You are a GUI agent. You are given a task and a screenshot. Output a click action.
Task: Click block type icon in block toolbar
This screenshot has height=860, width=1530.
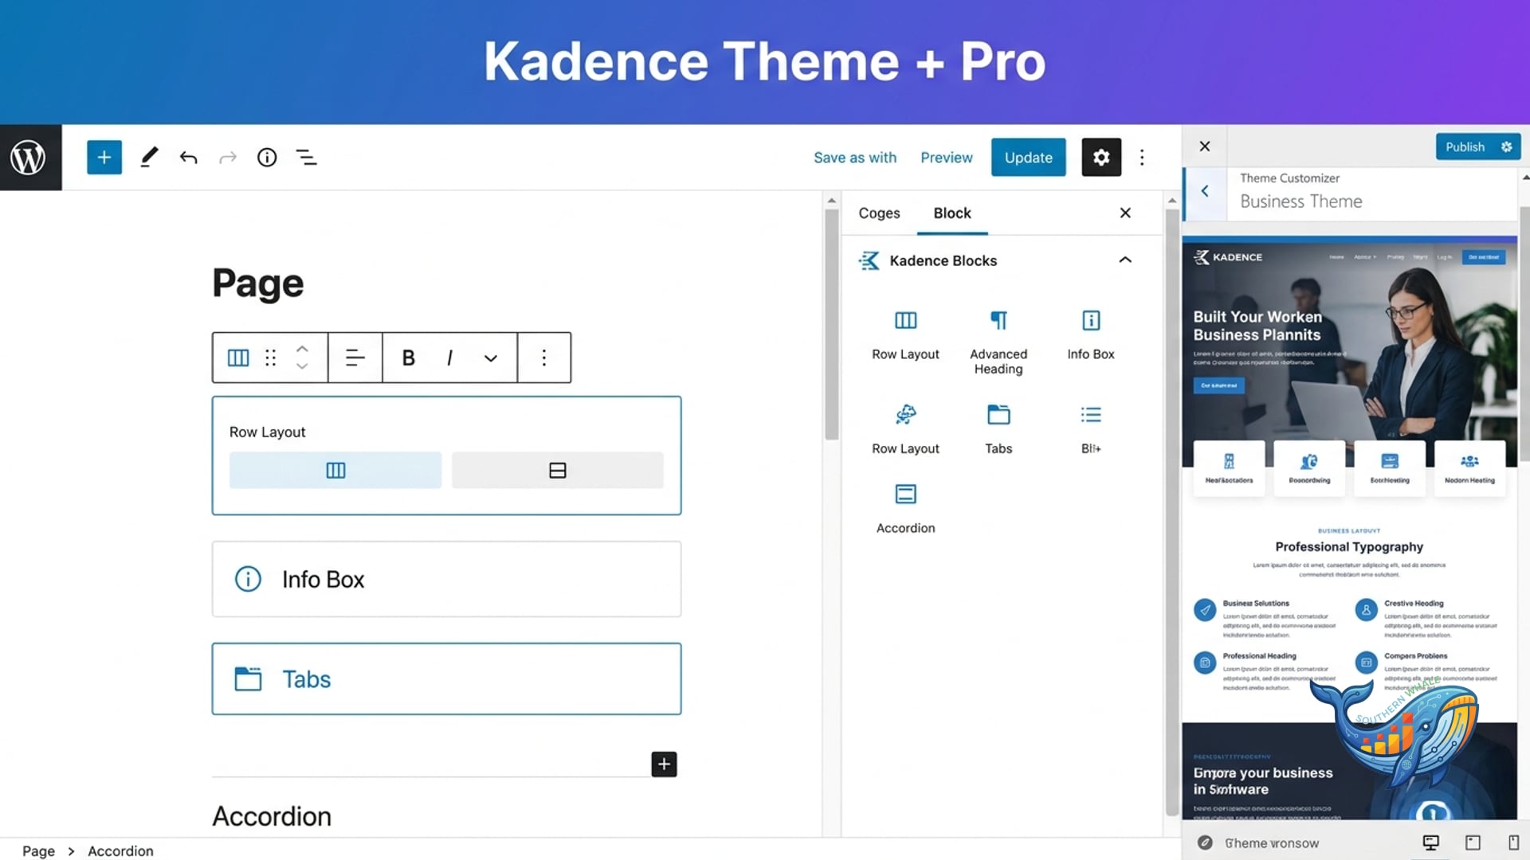[x=238, y=358]
